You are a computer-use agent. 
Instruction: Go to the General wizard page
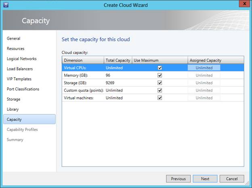click(x=13, y=38)
